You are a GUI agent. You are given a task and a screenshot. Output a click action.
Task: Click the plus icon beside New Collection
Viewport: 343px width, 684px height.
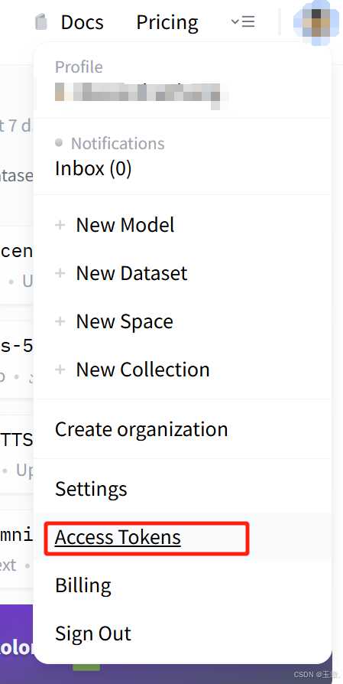pyautogui.click(x=60, y=370)
